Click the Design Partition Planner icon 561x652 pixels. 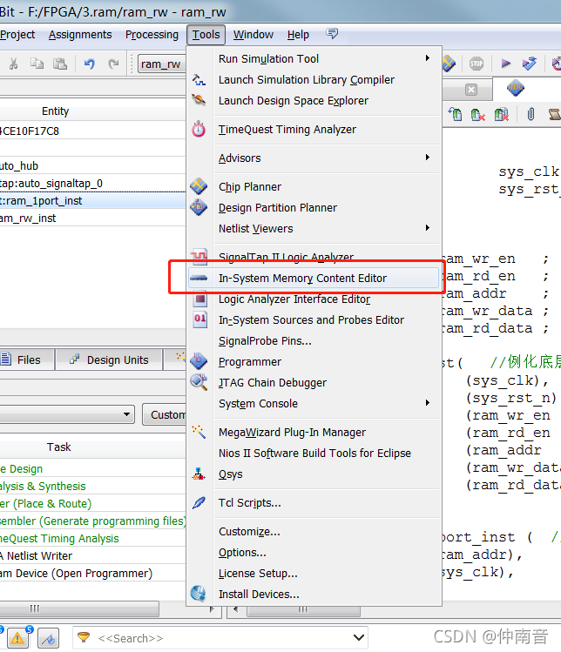click(199, 207)
